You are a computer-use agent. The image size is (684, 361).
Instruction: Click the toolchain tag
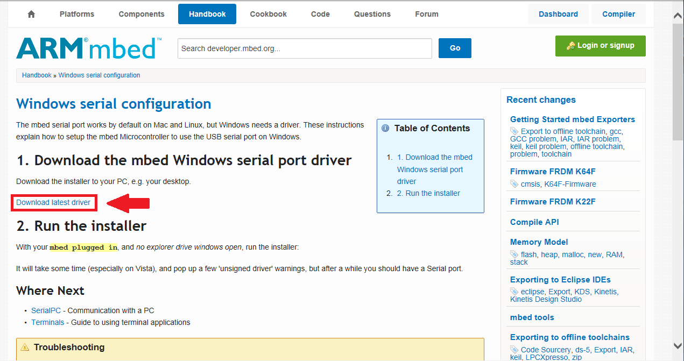pos(556,154)
